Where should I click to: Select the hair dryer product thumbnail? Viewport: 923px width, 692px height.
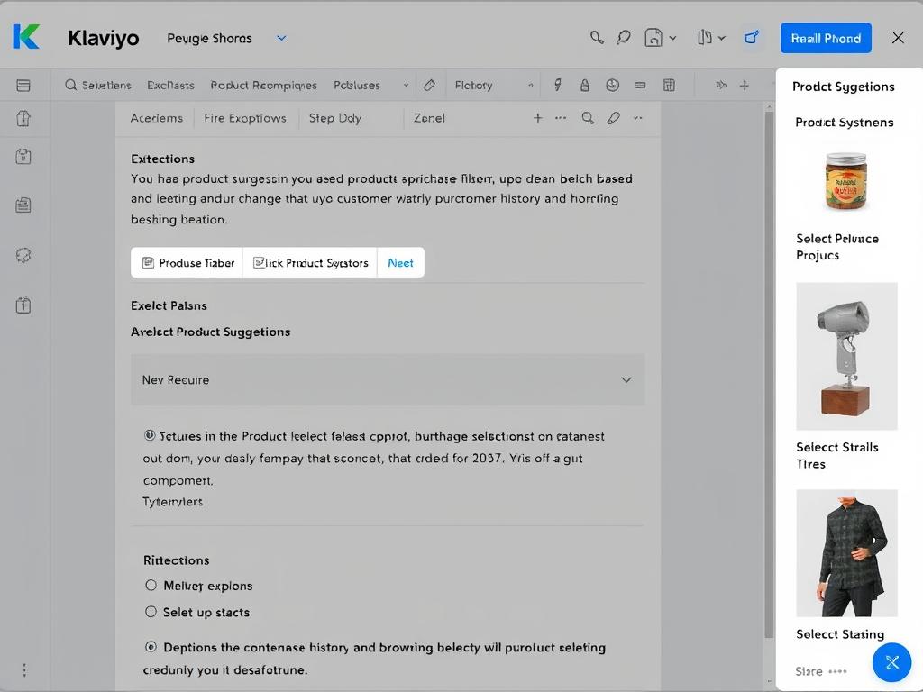point(846,356)
